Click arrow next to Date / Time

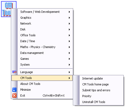[69, 41]
